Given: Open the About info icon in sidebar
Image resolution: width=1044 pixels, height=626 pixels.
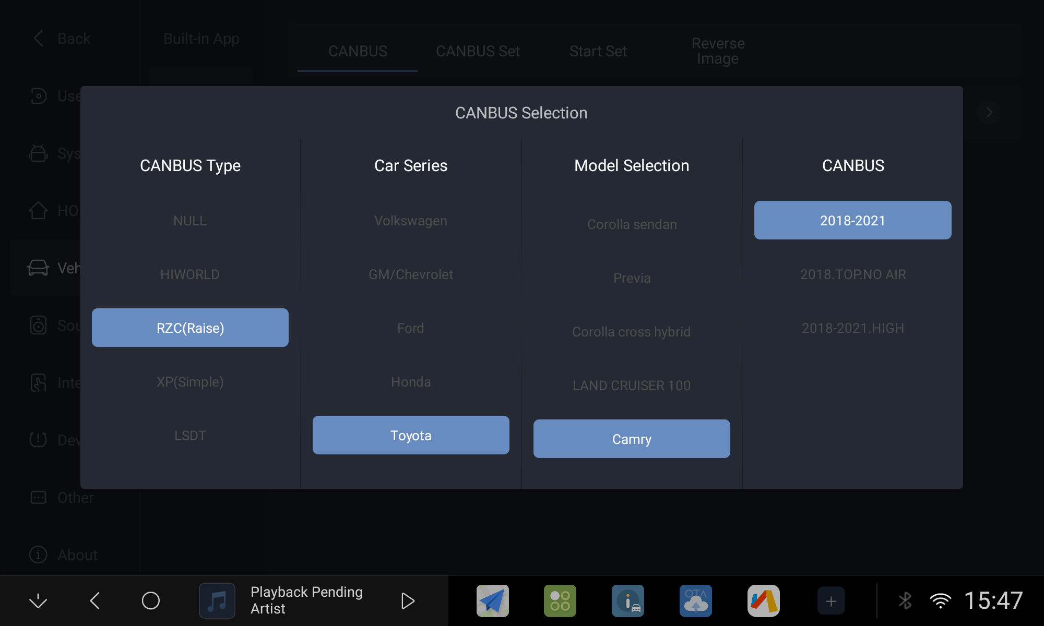Looking at the screenshot, I should [38, 555].
